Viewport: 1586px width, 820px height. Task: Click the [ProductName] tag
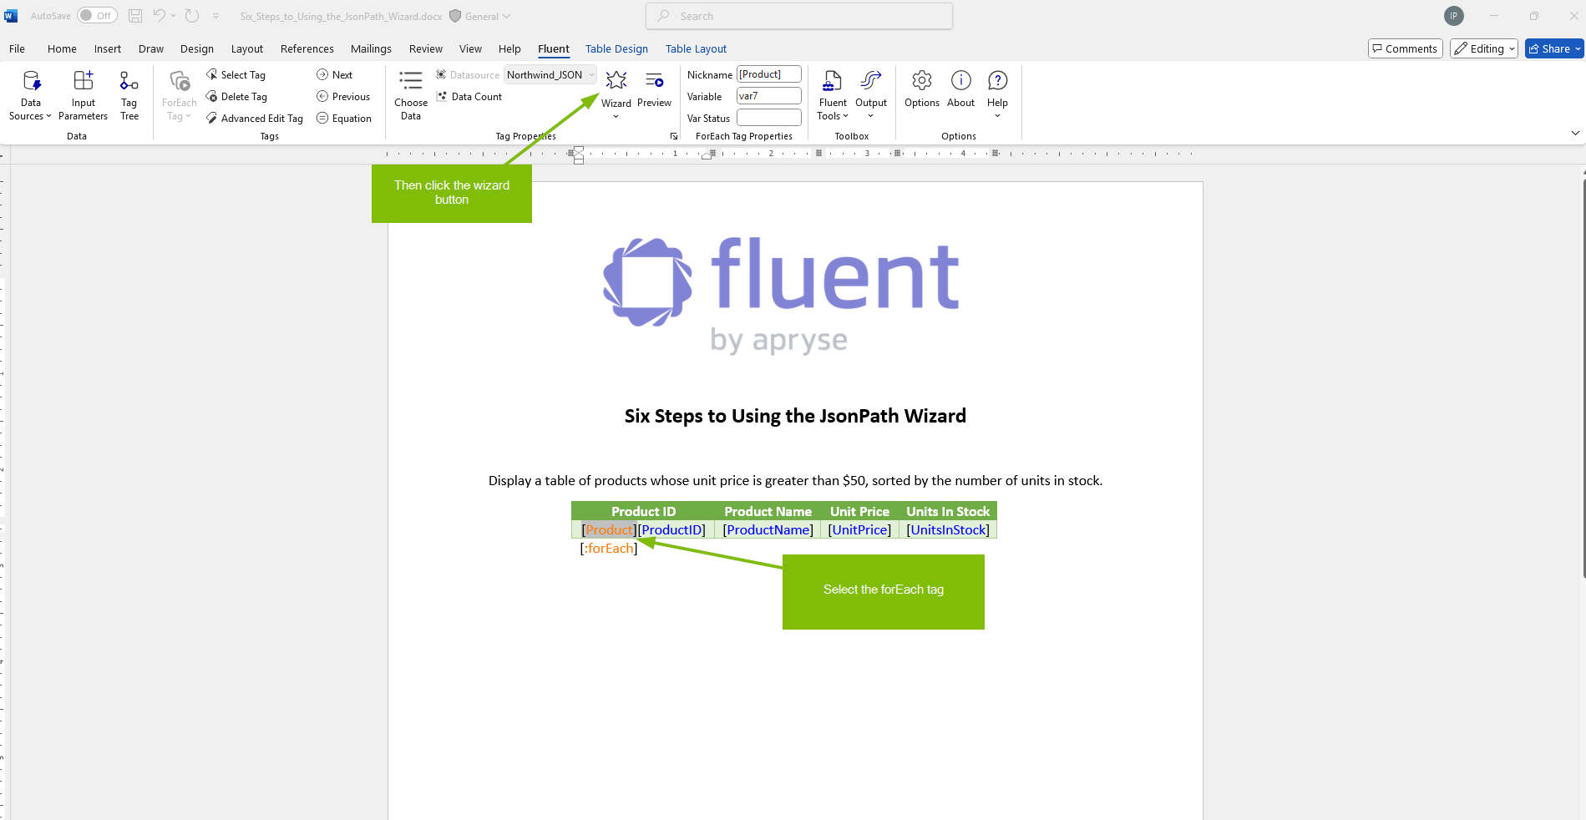pyautogui.click(x=768, y=529)
